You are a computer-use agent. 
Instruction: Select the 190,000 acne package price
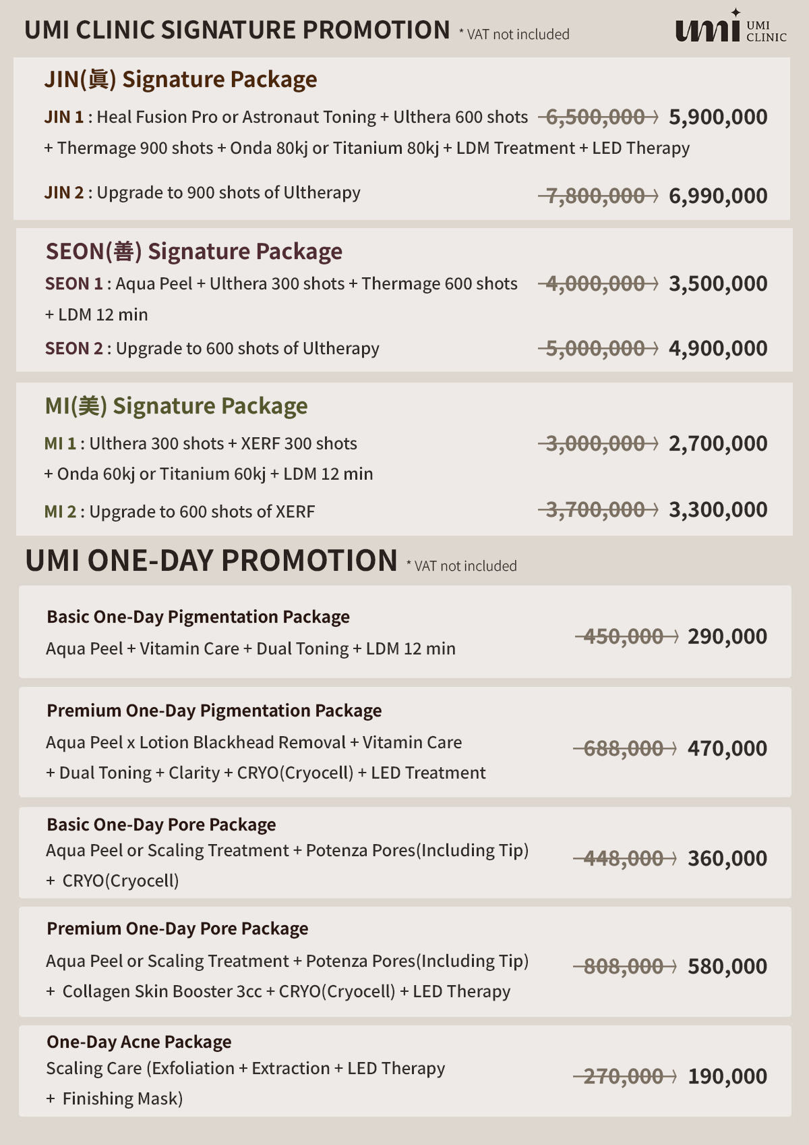(727, 1076)
